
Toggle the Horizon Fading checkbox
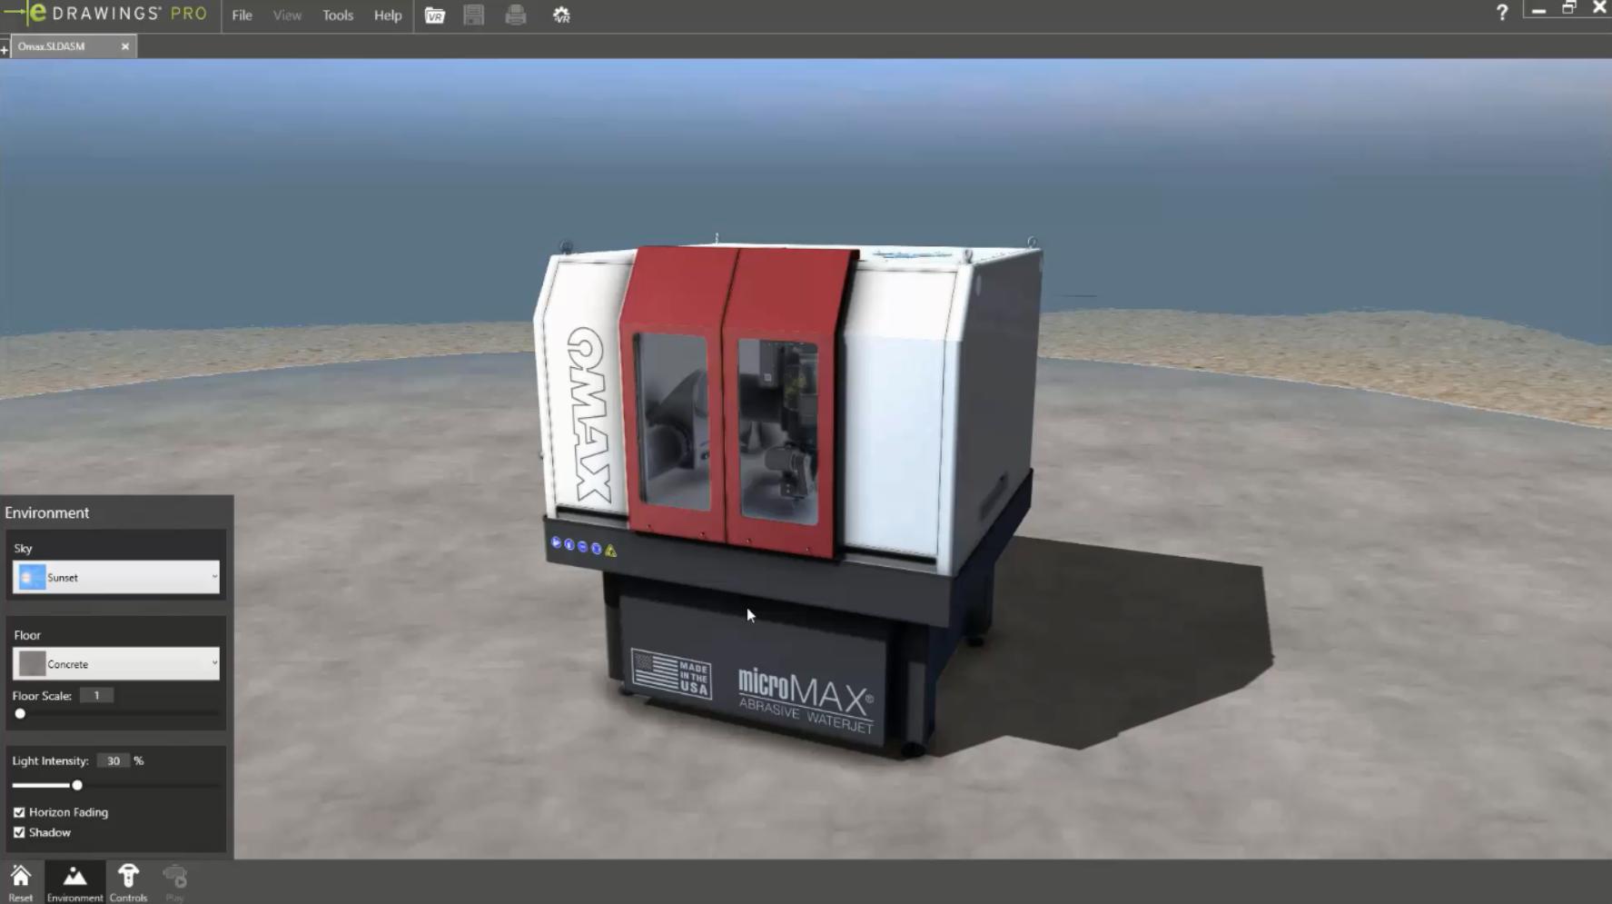point(19,812)
